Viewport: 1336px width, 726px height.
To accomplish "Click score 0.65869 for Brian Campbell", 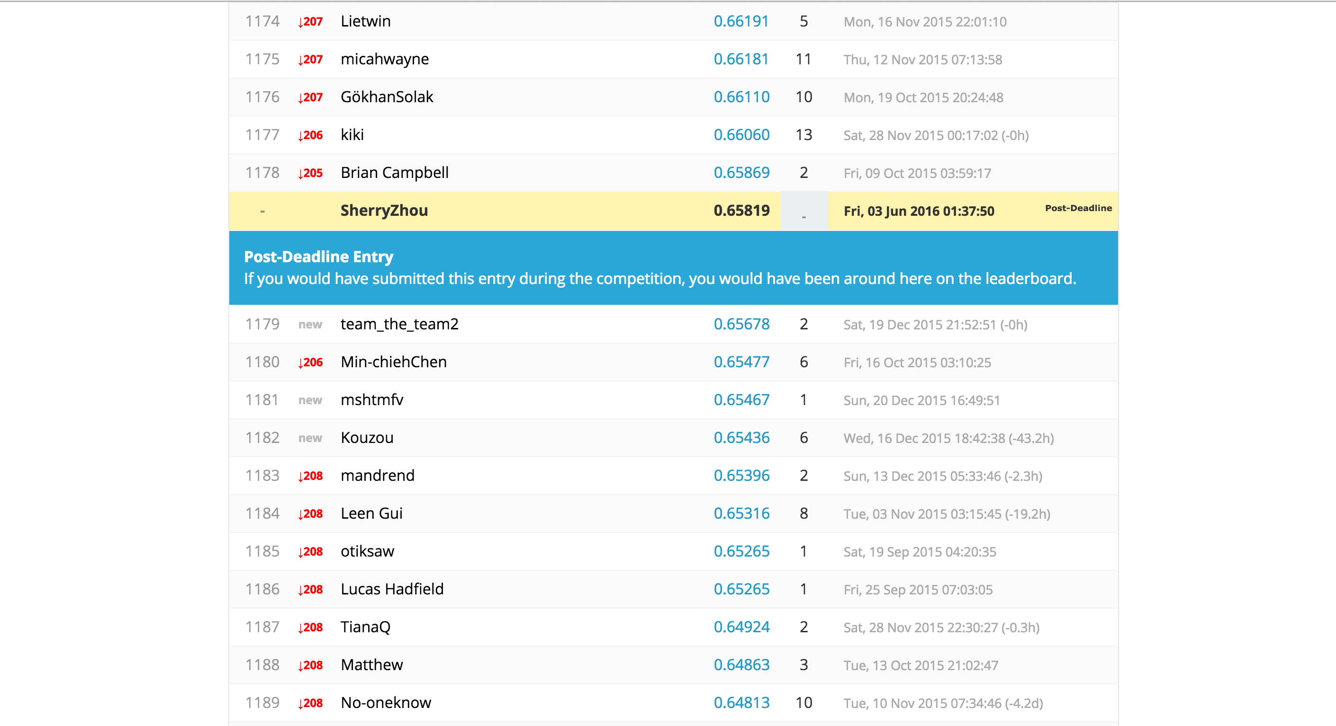I will pyautogui.click(x=741, y=173).
